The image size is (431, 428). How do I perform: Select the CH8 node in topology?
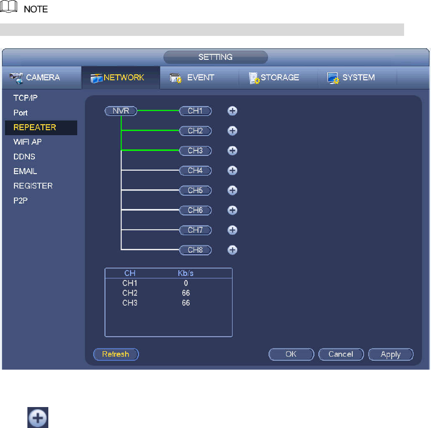point(195,250)
